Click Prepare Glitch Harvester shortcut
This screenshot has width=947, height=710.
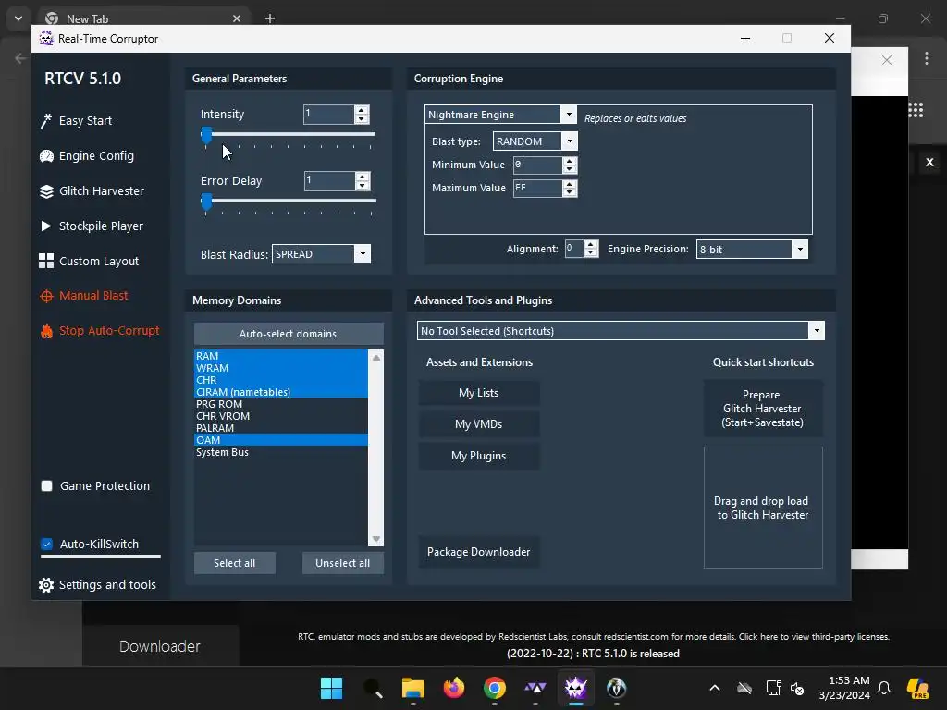pyautogui.click(x=763, y=409)
